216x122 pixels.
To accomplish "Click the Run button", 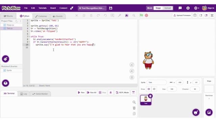I will [81, 93].
